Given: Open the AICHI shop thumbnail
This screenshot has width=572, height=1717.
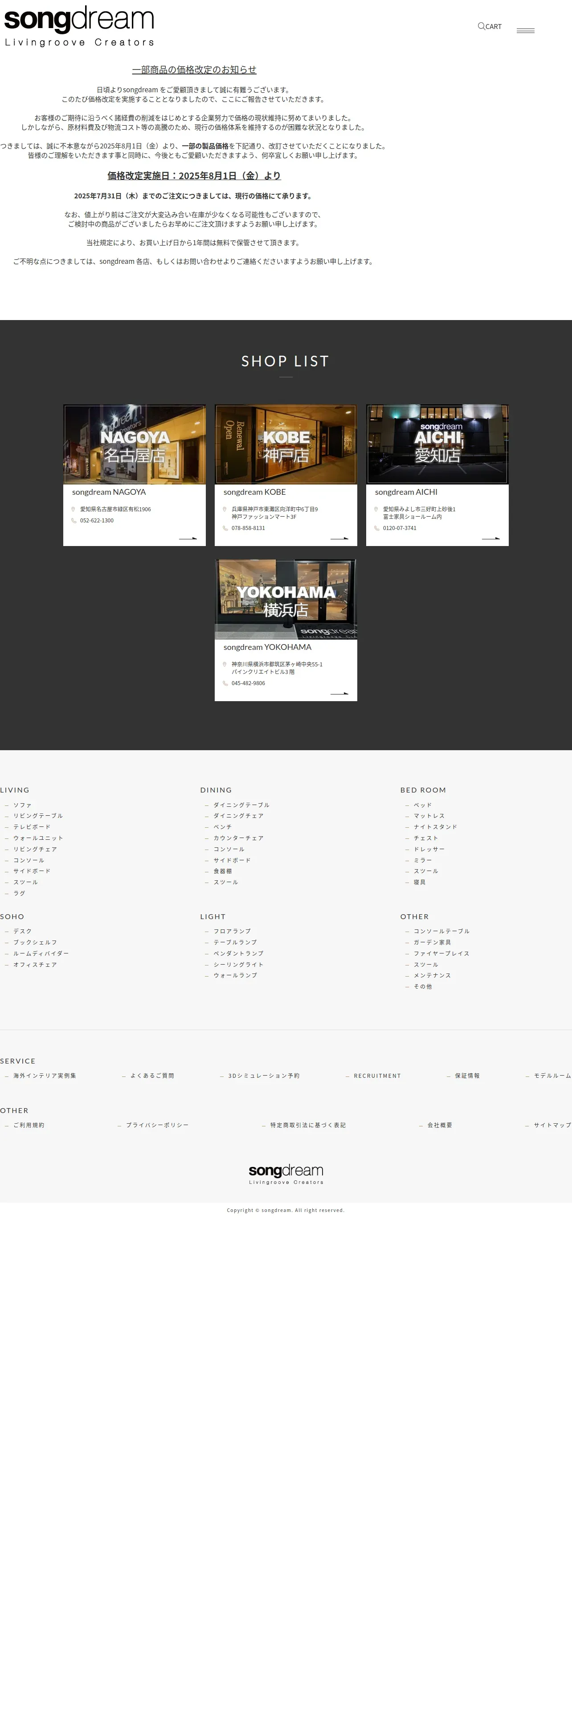Looking at the screenshot, I should tap(437, 444).
